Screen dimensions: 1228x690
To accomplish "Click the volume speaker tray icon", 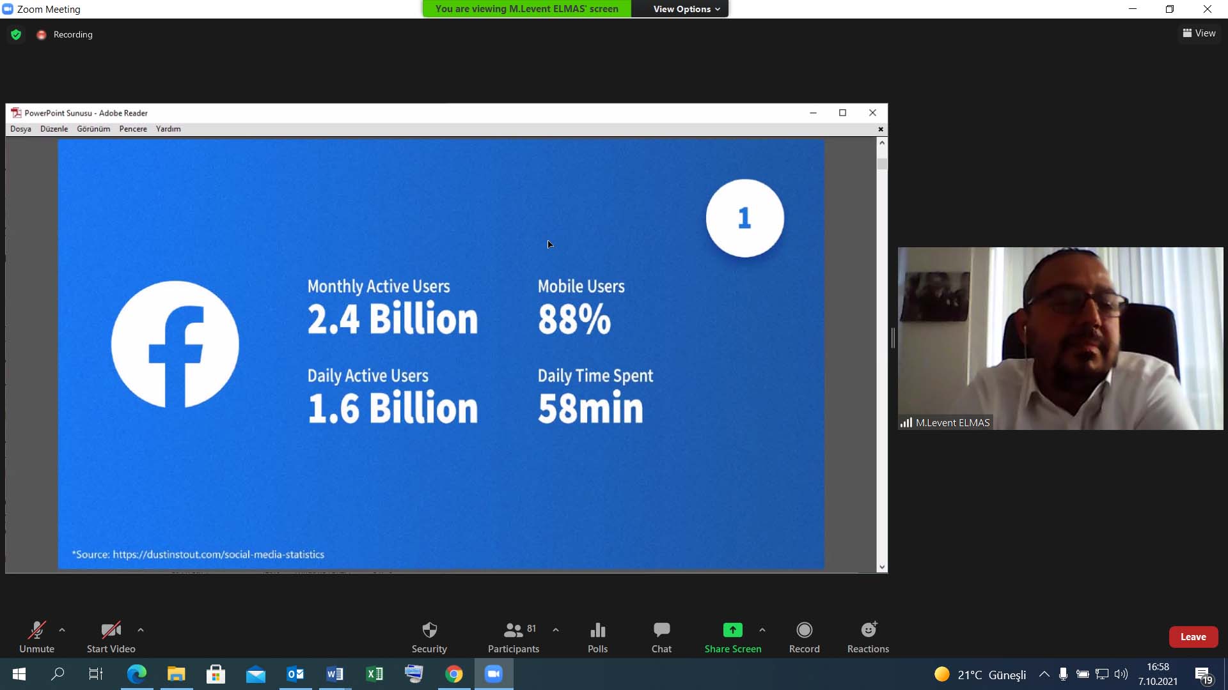I will click(1121, 674).
